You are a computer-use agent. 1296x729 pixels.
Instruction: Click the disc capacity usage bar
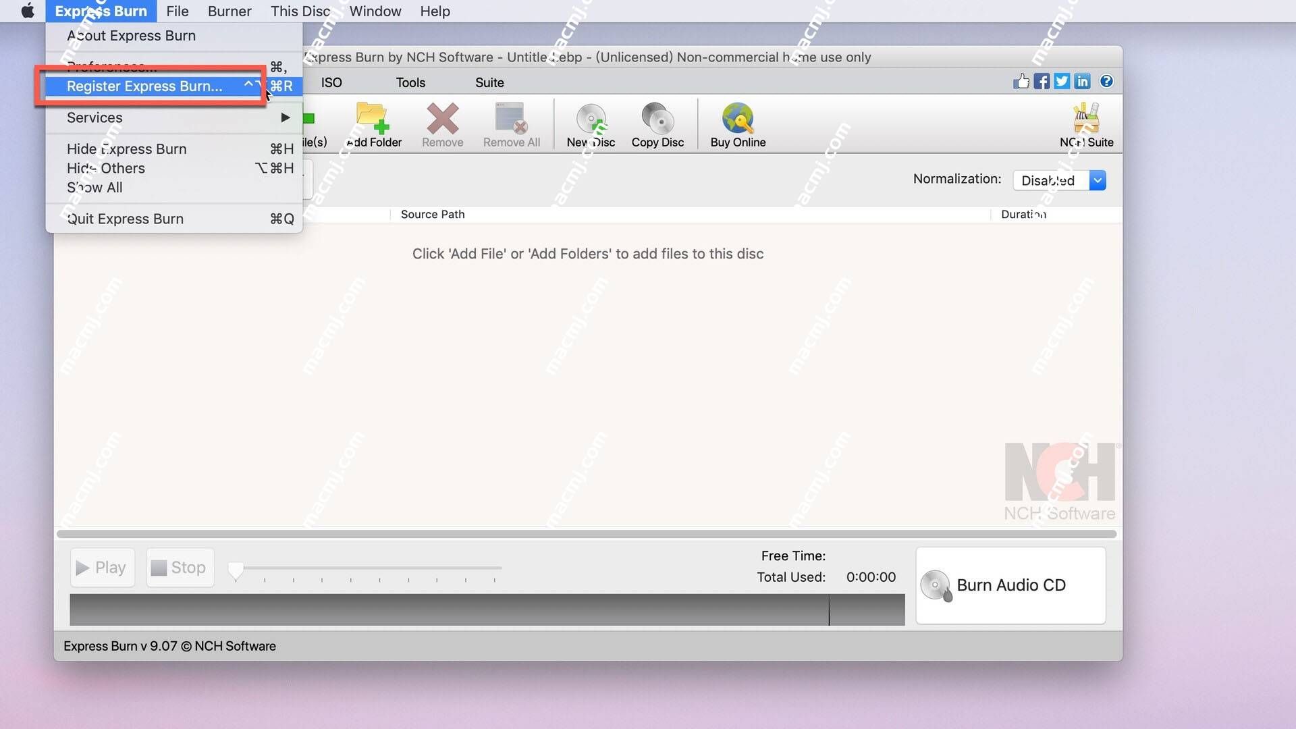[487, 610]
